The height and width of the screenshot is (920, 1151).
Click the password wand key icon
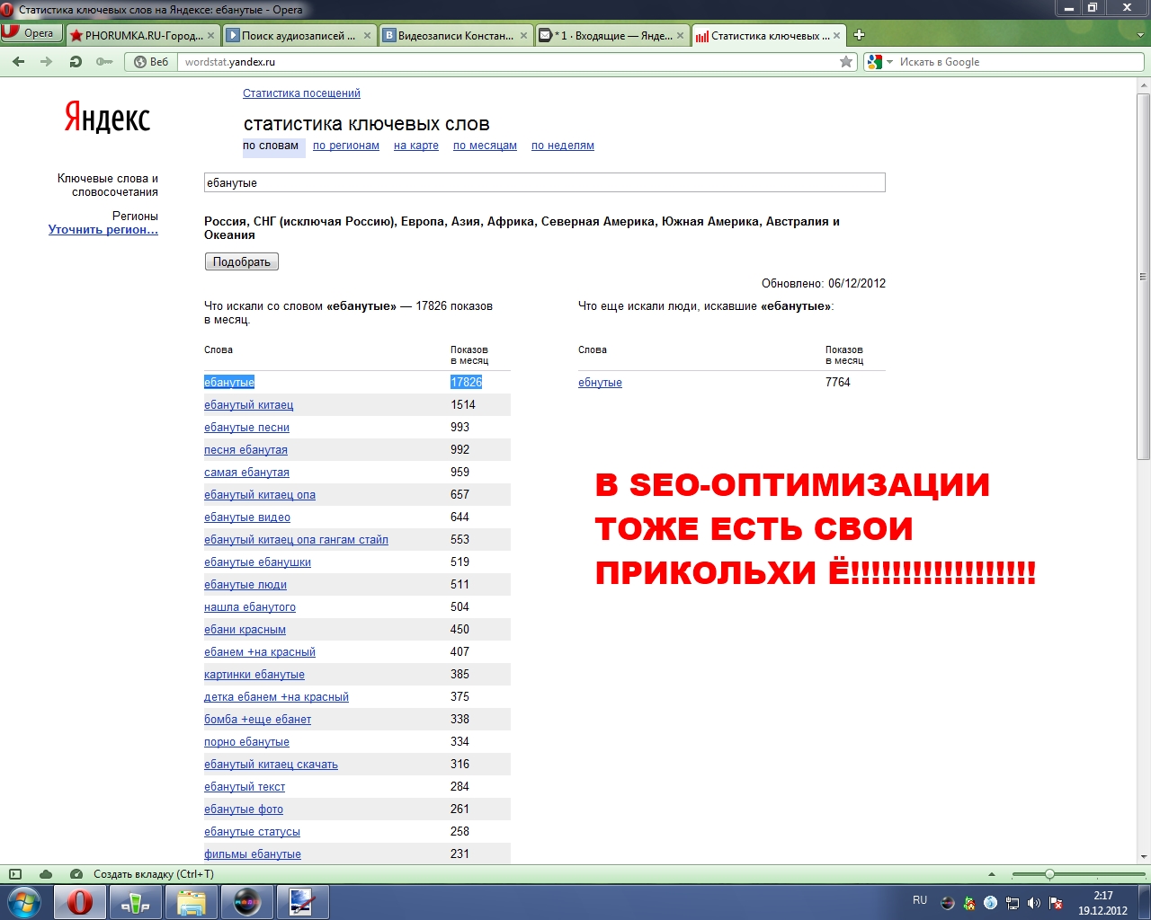click(x=104, y=62)
